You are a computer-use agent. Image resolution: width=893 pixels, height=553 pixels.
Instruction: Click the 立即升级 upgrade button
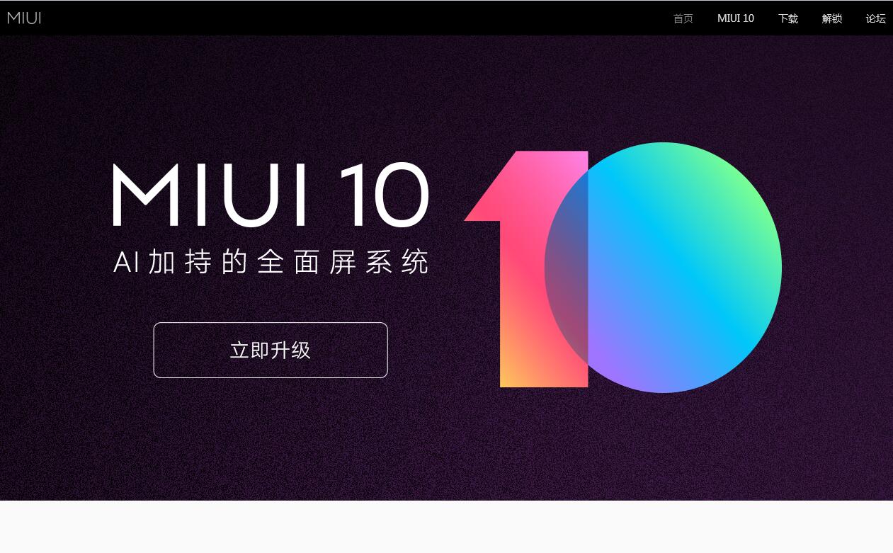pos(271,350)
